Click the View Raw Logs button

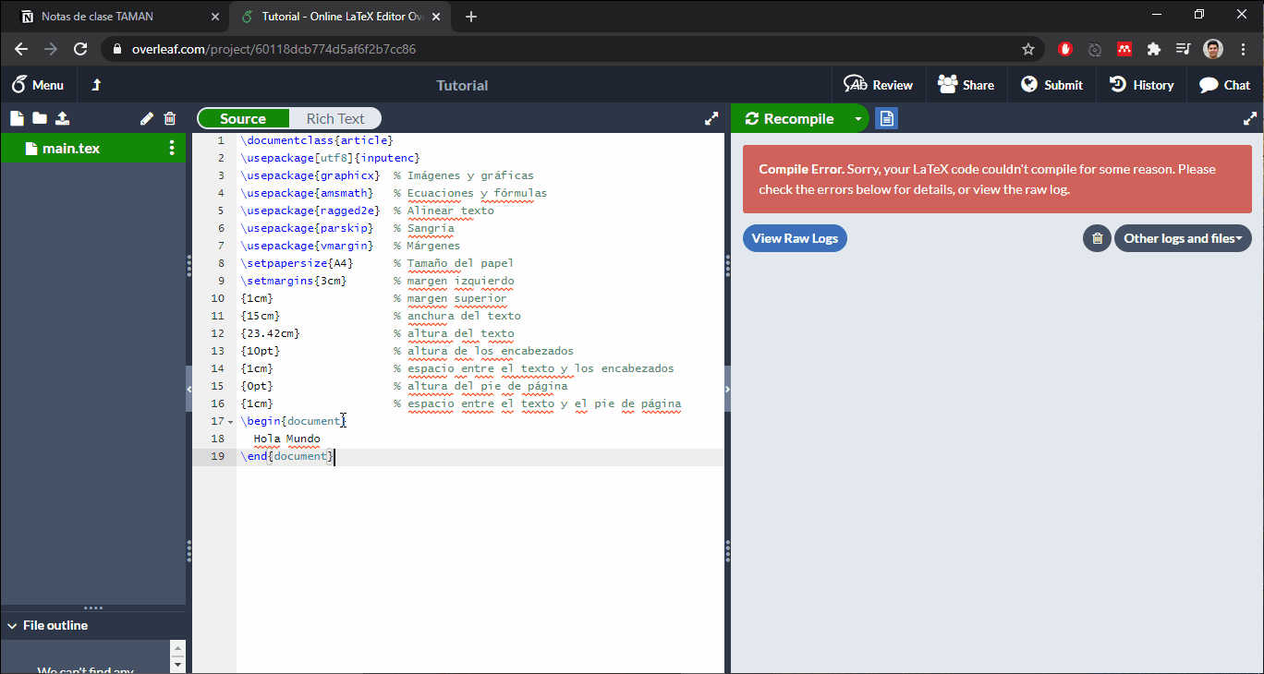[795, 238]
